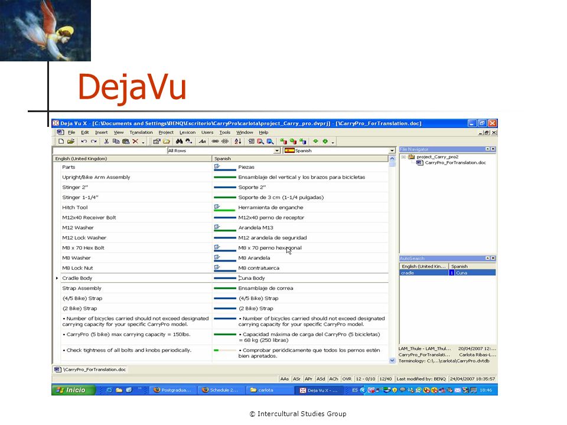Click the ES language bar indicator
The width and height of the screenshot is (567, 425).
tap(355, 390)
